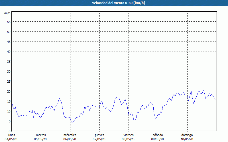The width and height of the screenshot is (228, 142).
Task: Click the date label 09/05/20
Action: click(x=158, y=139)
